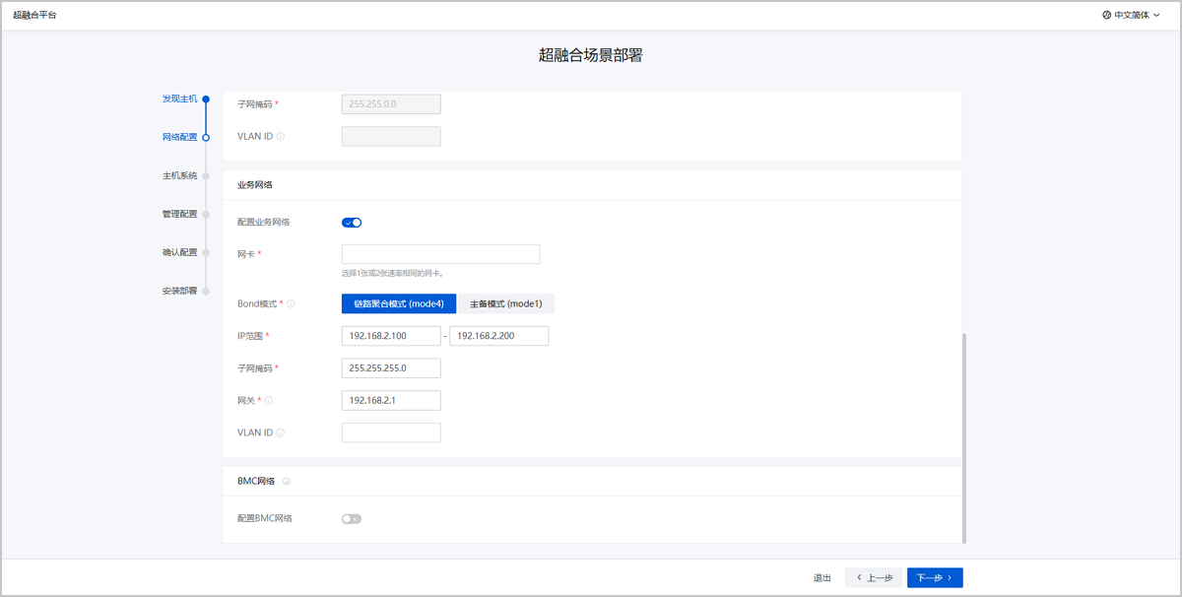The height and width of the screenshot is (597, 1182).
Task: Click the info icon beside Bond模式
Action: (291, 304)
